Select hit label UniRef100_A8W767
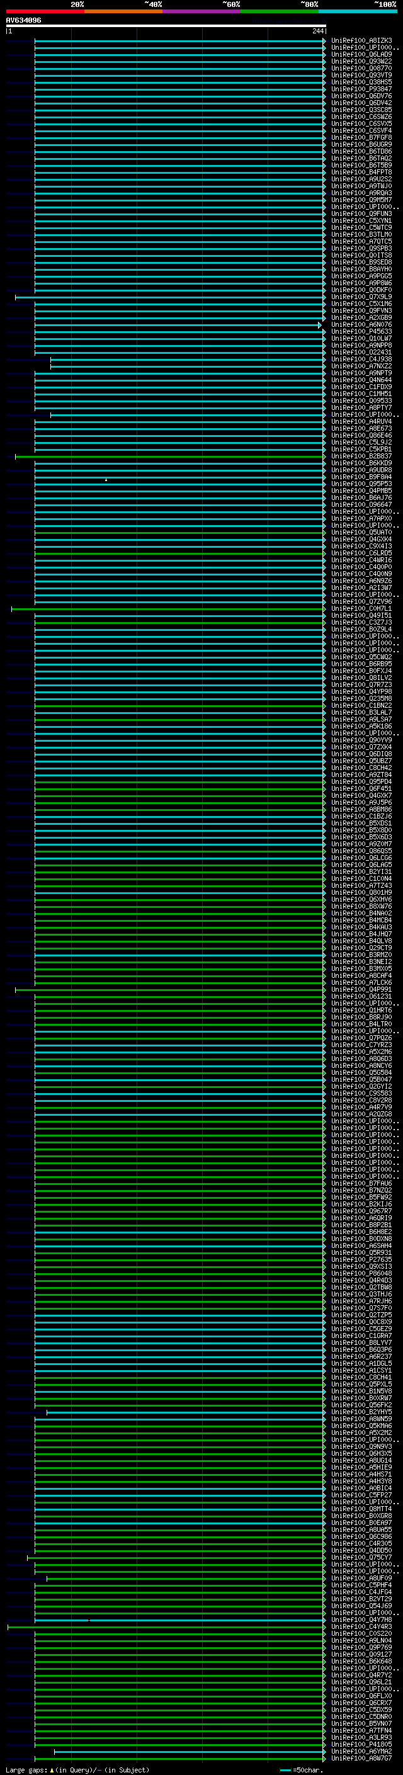The image size is (403, 1775). pos(361,1759)
